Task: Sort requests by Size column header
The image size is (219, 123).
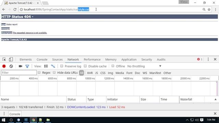Action: coord(150,99)
